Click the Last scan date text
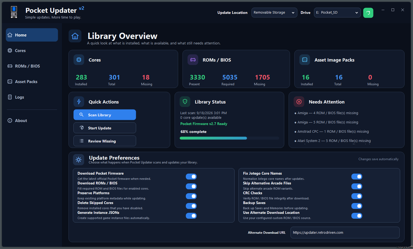The image size is (413, 249). [203, 113]
